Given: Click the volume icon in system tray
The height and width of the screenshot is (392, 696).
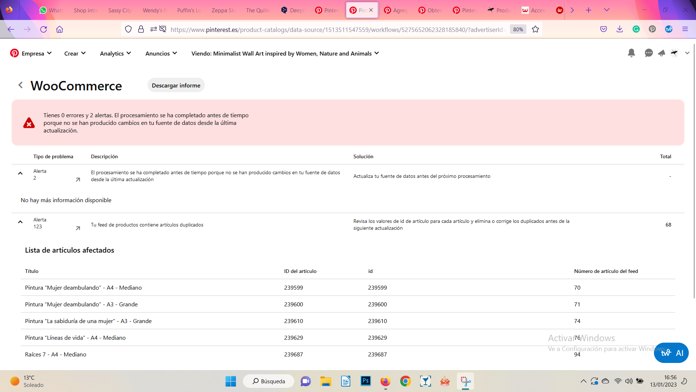Looking at the screenshot, I should coord(629,381).
